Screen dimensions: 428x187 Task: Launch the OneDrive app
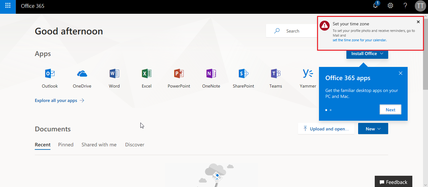pos(82,78)
